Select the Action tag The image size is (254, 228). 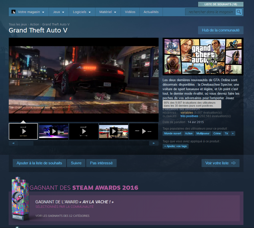[189, 133]
